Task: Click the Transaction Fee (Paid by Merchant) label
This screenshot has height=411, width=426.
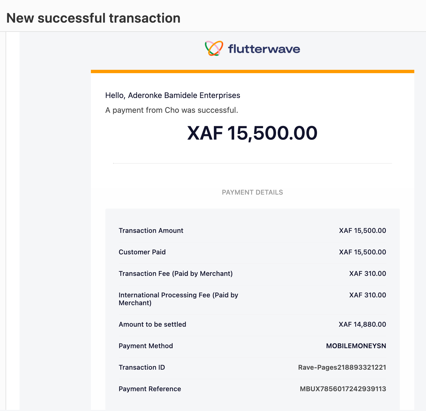Action: pyautogui.click(x=176, y=274)
